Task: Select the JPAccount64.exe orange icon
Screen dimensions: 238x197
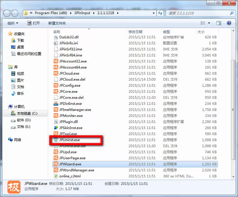Action: point(56,67)
